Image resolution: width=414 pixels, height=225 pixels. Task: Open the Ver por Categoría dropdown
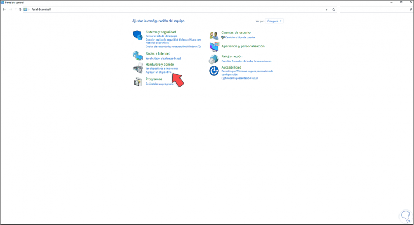[274, 21]
